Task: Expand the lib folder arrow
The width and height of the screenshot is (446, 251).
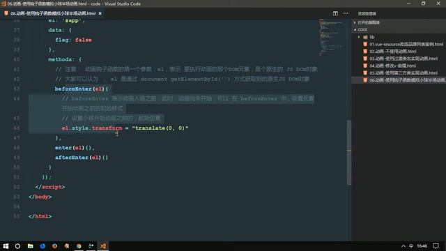Action: pos(359,37)
